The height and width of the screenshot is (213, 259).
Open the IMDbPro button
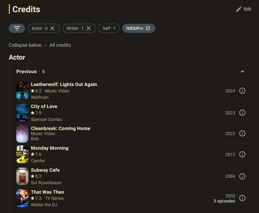click(139, 28)
